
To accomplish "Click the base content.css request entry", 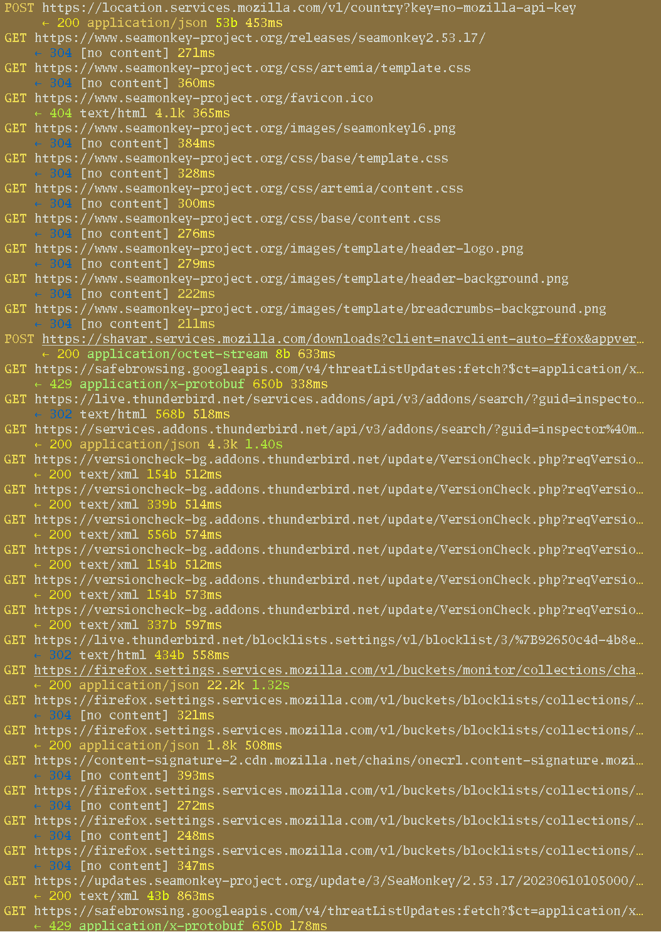I will tap(237, 218).
